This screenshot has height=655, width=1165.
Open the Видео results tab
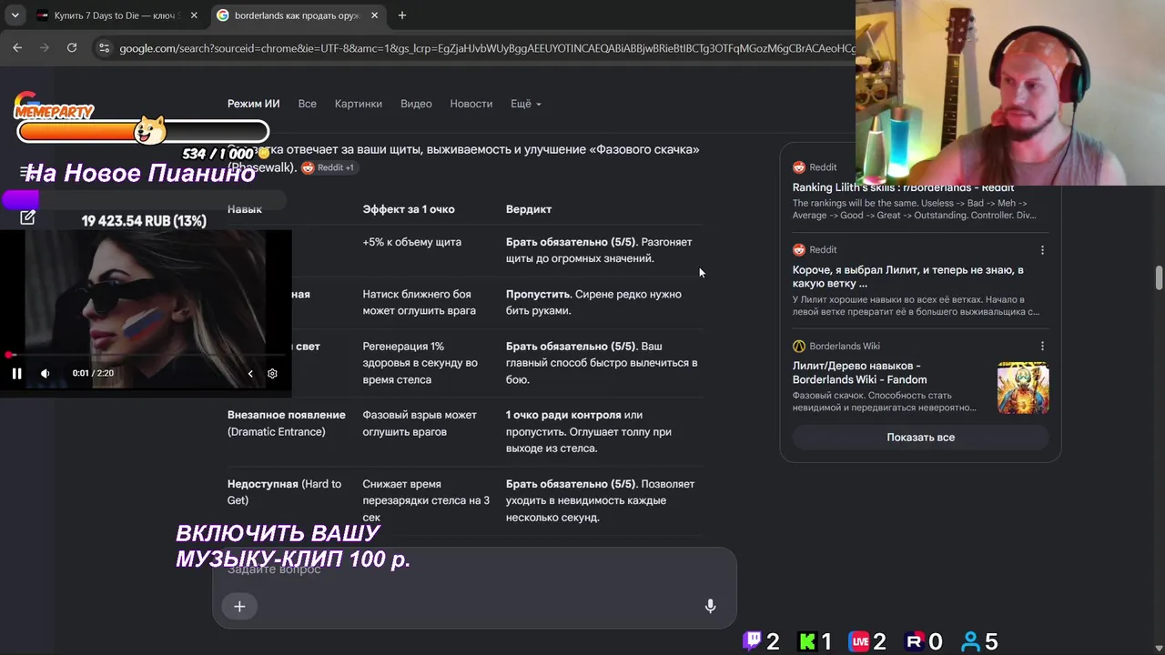point(416,104)
